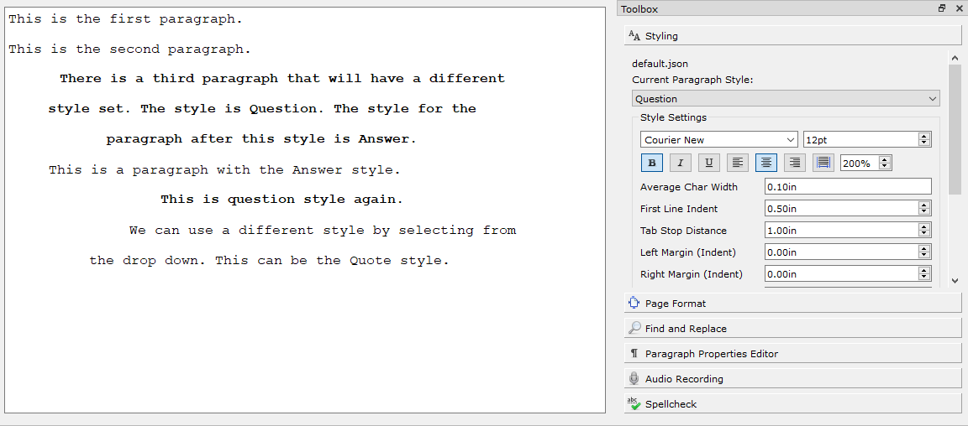Increase the 200% line spacing value
This screenshot has width=968, height=426.
[x=885, y=159]
